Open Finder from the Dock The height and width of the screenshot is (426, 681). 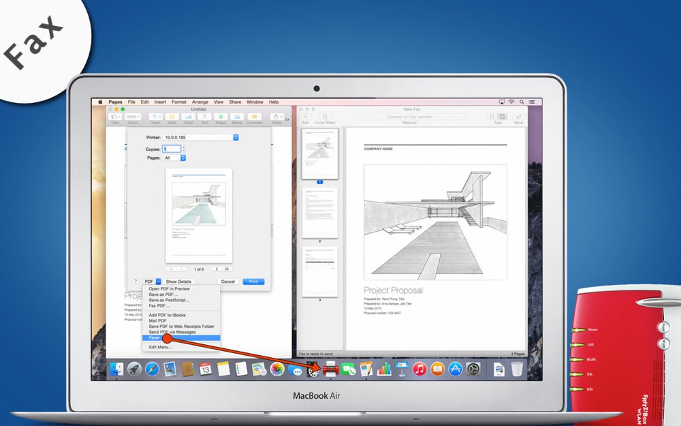click(x=116, y=369)
